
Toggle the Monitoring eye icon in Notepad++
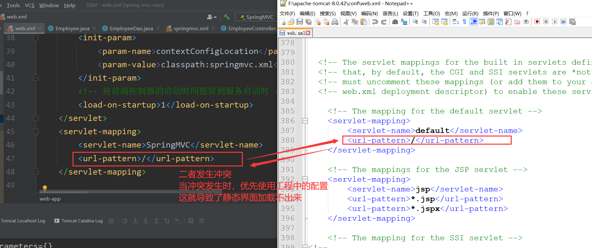[x=526, y=22]
